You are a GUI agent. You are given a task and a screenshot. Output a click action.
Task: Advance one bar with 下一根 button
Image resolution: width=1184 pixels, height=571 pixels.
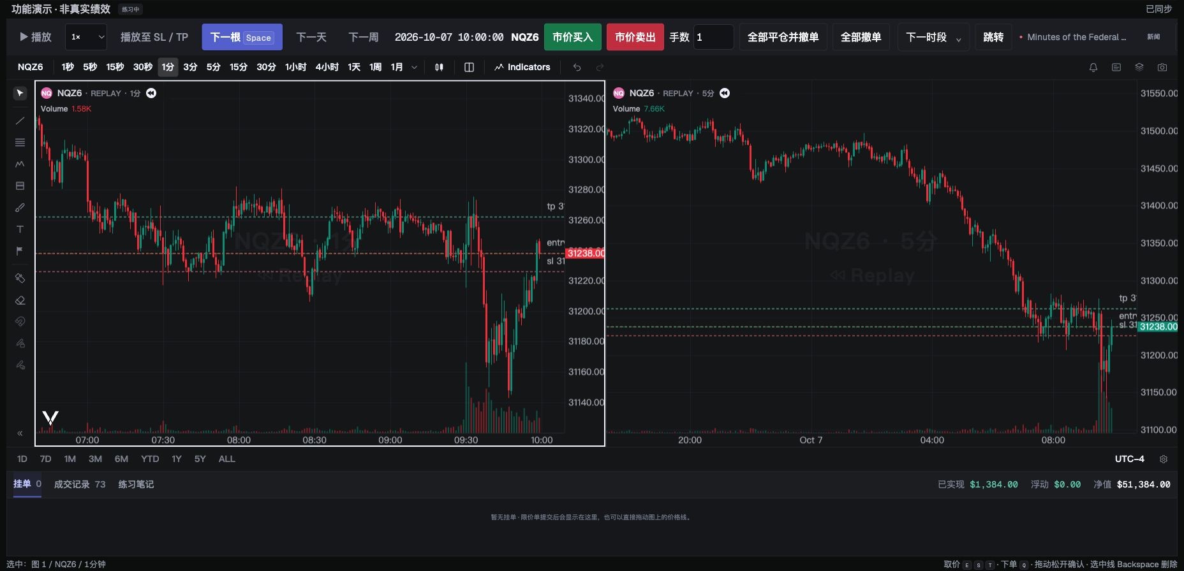pyautogui.click(x=242, y=37)
